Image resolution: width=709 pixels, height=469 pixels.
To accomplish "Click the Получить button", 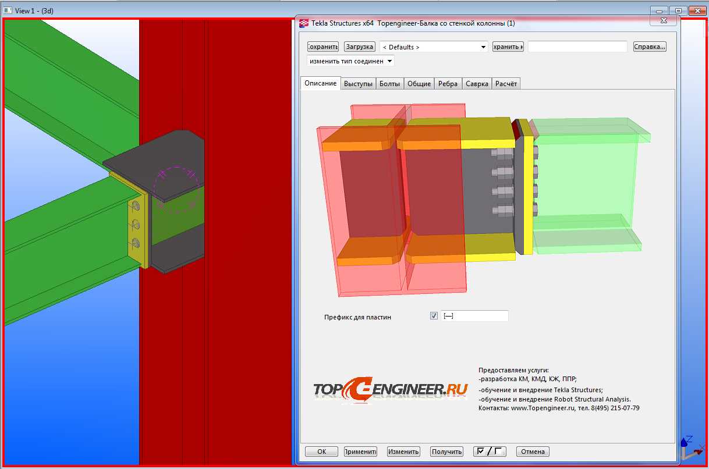I will [x=446, y=452].
